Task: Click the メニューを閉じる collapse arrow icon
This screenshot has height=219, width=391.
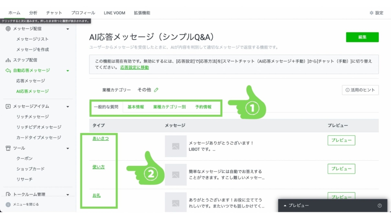Action: (x=8, y=205)
